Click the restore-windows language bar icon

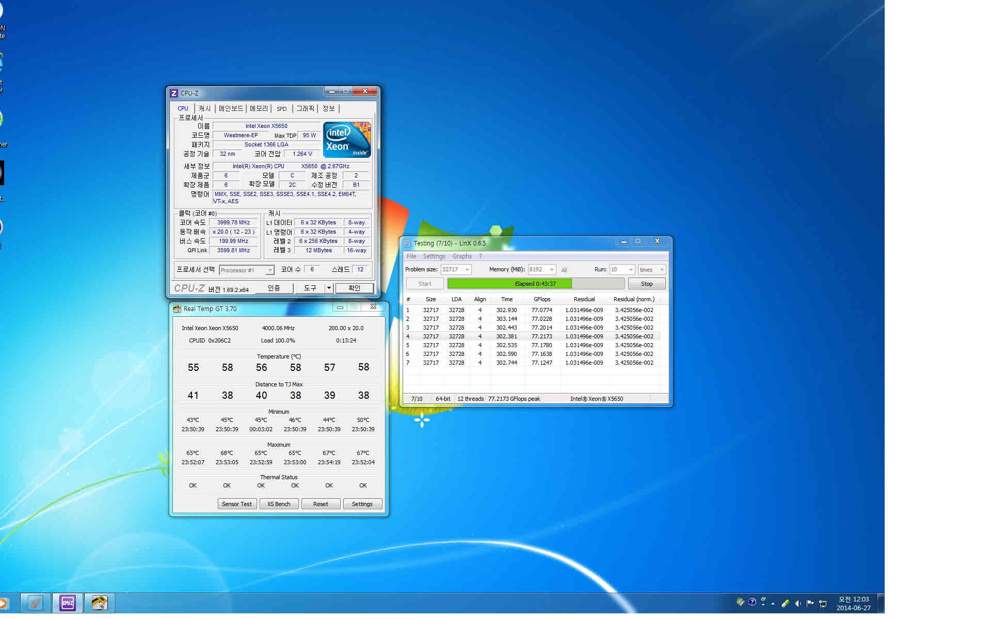(763, 599)
